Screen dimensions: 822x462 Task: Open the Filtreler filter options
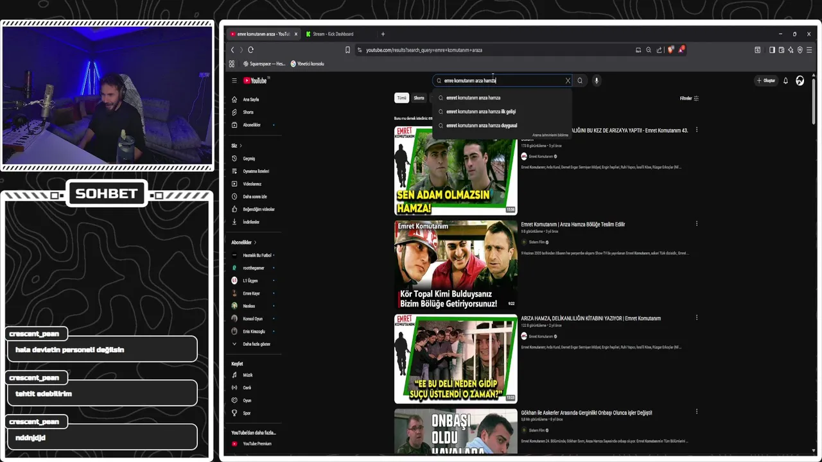point(689,98)
